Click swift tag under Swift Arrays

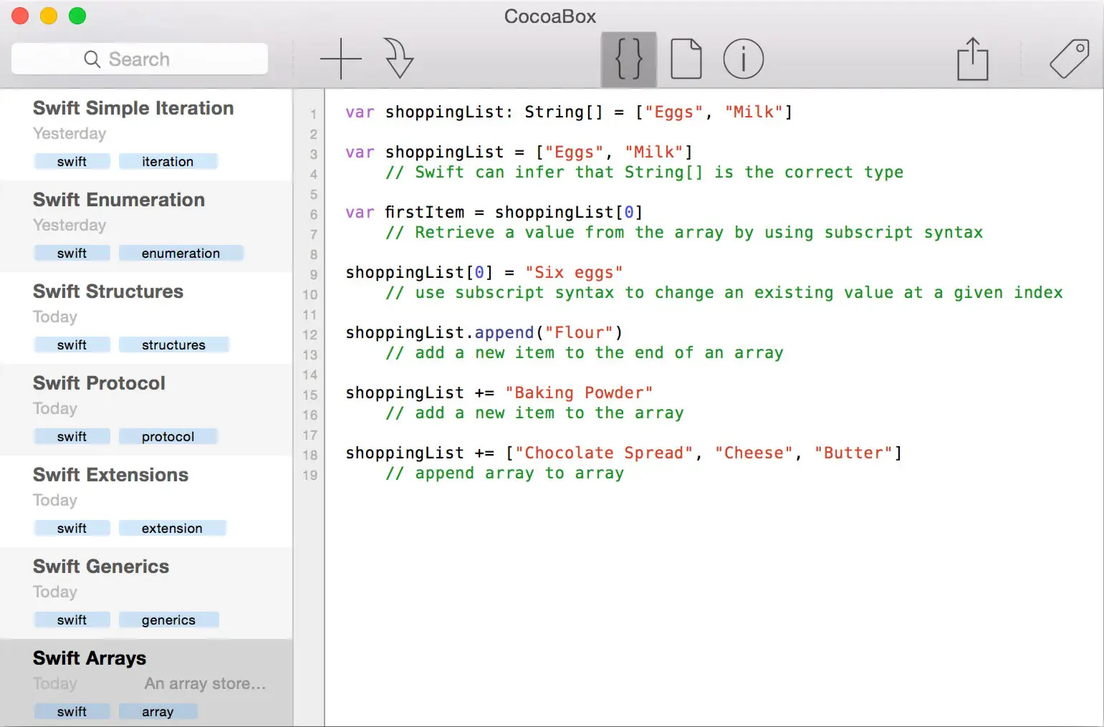(72, 712)
